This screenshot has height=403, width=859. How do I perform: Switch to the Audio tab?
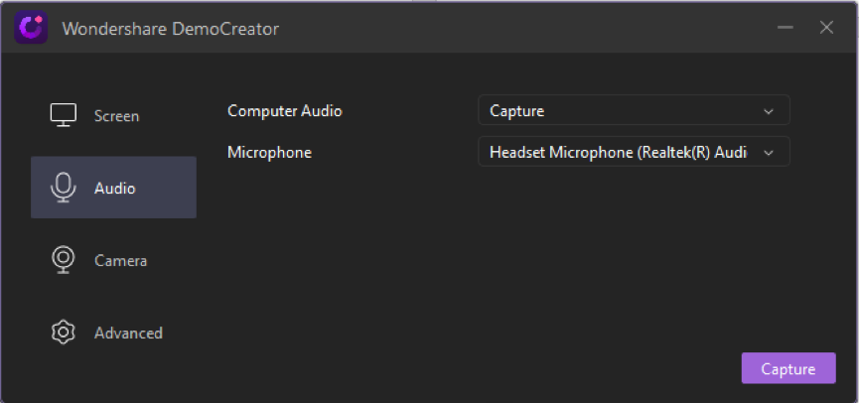pos(113,188)
